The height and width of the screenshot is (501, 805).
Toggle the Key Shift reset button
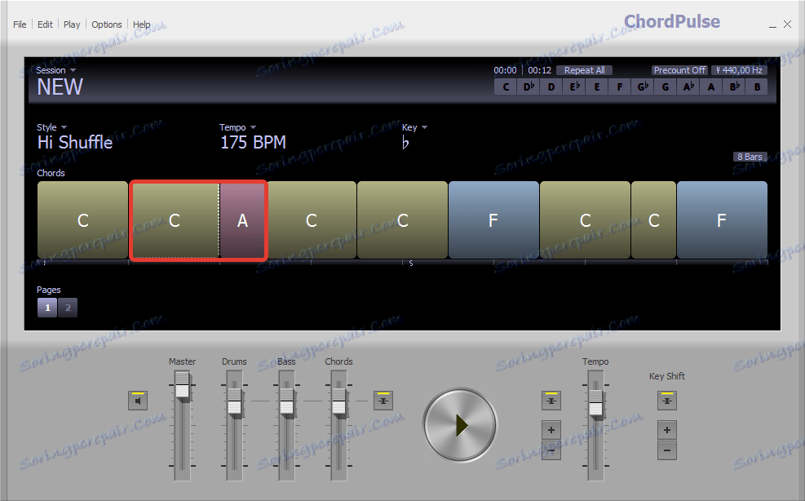point(667,401)
